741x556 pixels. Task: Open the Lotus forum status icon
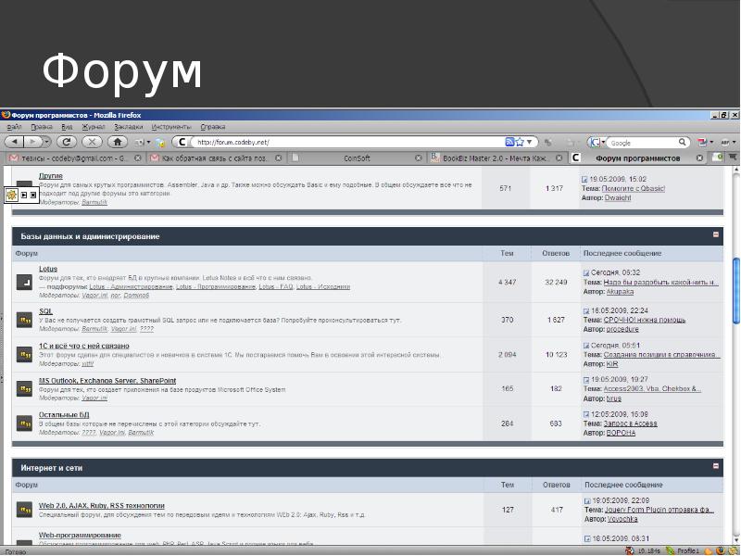[25, 282]
